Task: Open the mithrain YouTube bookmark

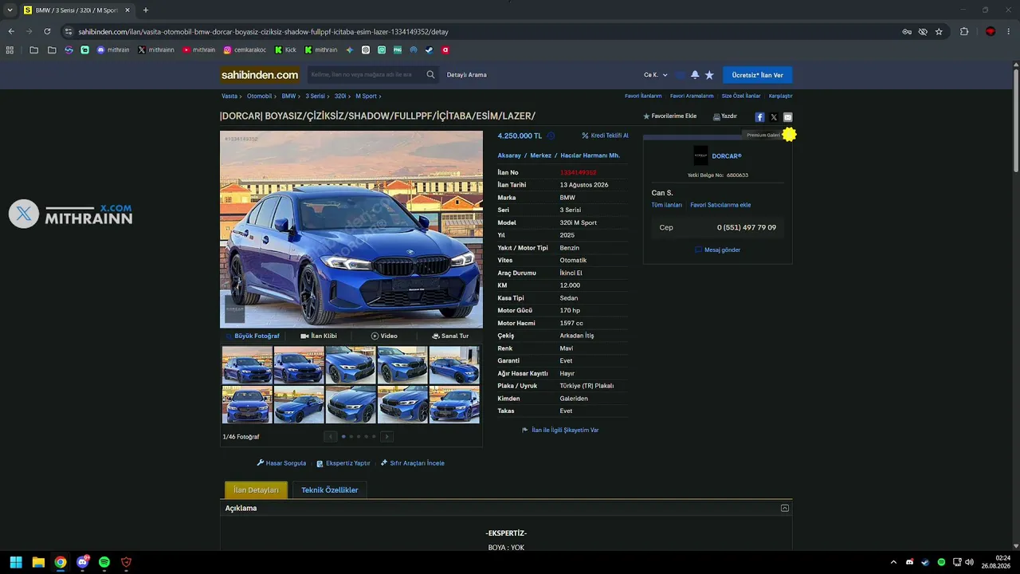Action: point(198,49)
